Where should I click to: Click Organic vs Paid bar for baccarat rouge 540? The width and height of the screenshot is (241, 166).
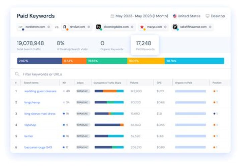tap(190, 147)
